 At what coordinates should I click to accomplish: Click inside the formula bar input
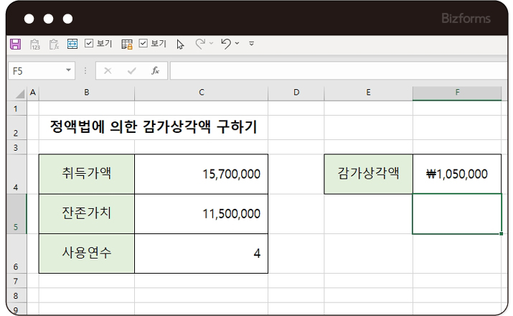339,70
